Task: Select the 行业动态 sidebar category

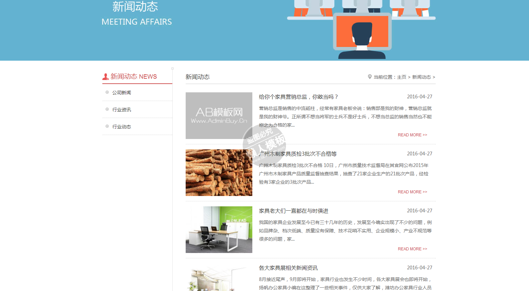Action: coord(122,127)
